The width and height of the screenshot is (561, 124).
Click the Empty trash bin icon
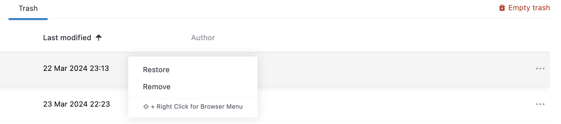click(x=502, y=8)
